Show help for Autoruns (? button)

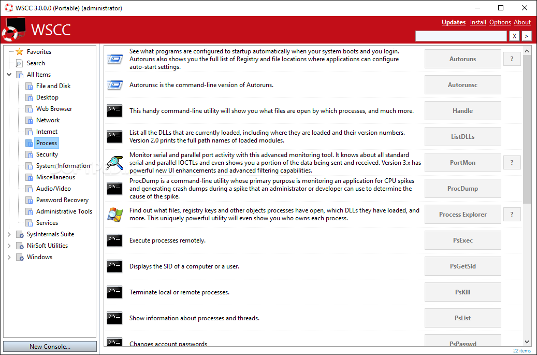click(512, 59)
